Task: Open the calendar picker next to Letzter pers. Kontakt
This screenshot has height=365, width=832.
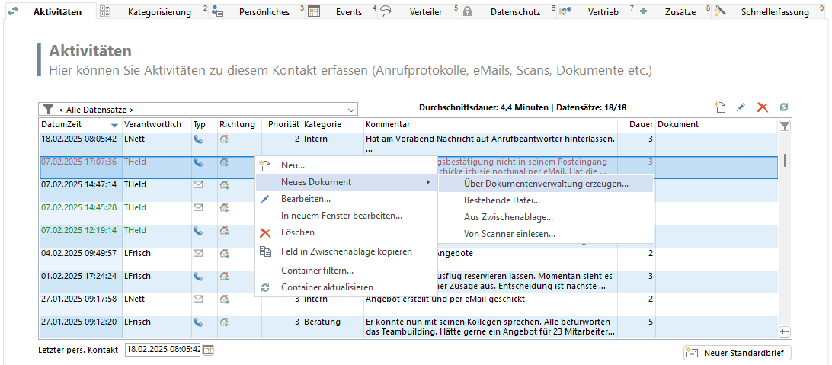Action: click(208, 350)
